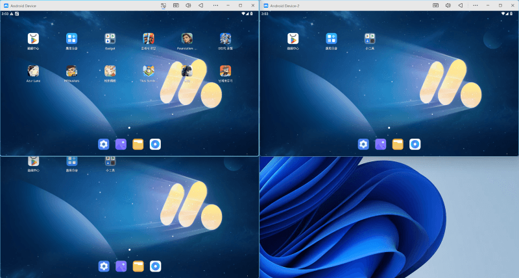The image size is (519, 278).
Task: Launch Play Store app in Android Device window
Action: pyautogui.click(x=33, y=39)
